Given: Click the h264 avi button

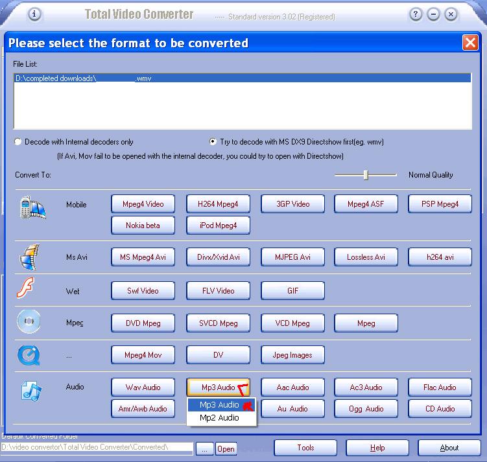Looking at the screenshot, I should (440, 257).
